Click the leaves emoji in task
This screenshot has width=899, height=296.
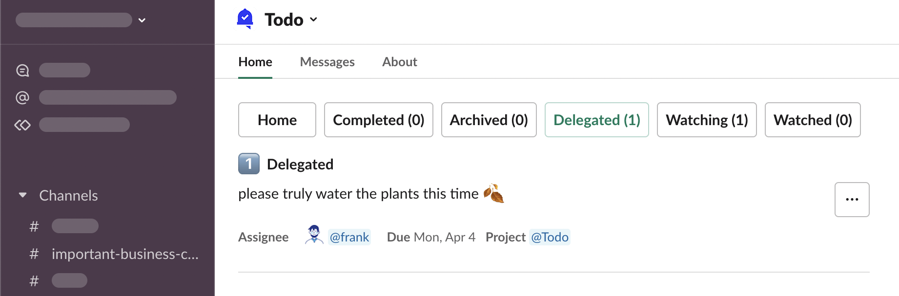click(x=493, y=194)
